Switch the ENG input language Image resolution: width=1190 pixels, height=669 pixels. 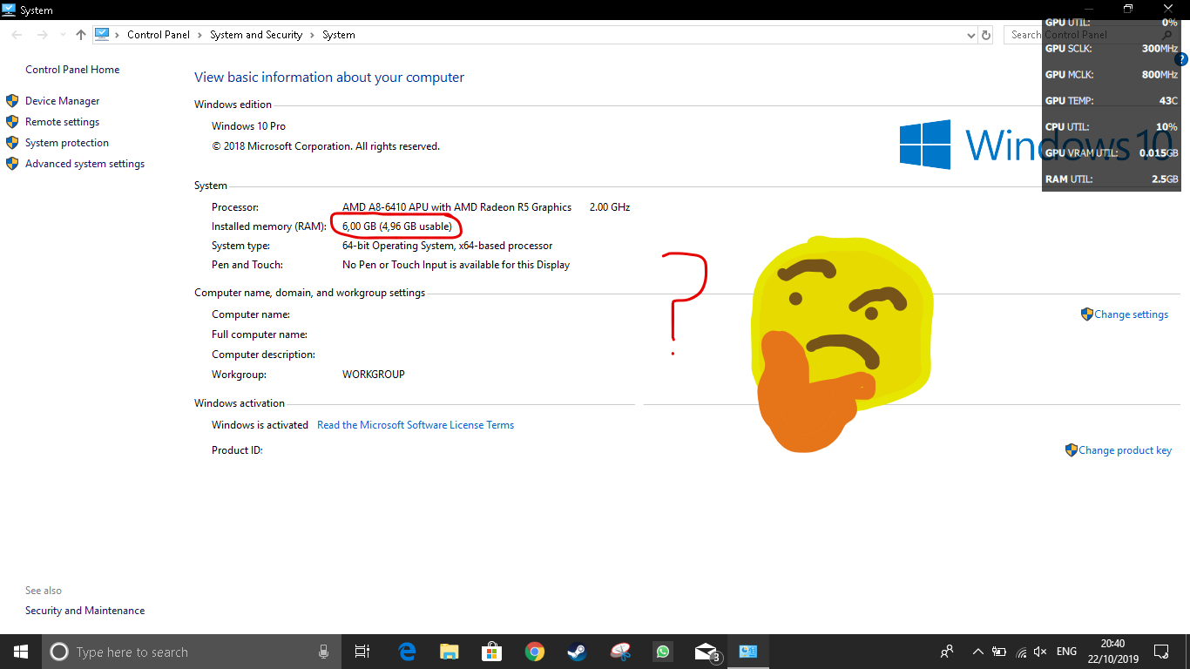pos(1066,652)
